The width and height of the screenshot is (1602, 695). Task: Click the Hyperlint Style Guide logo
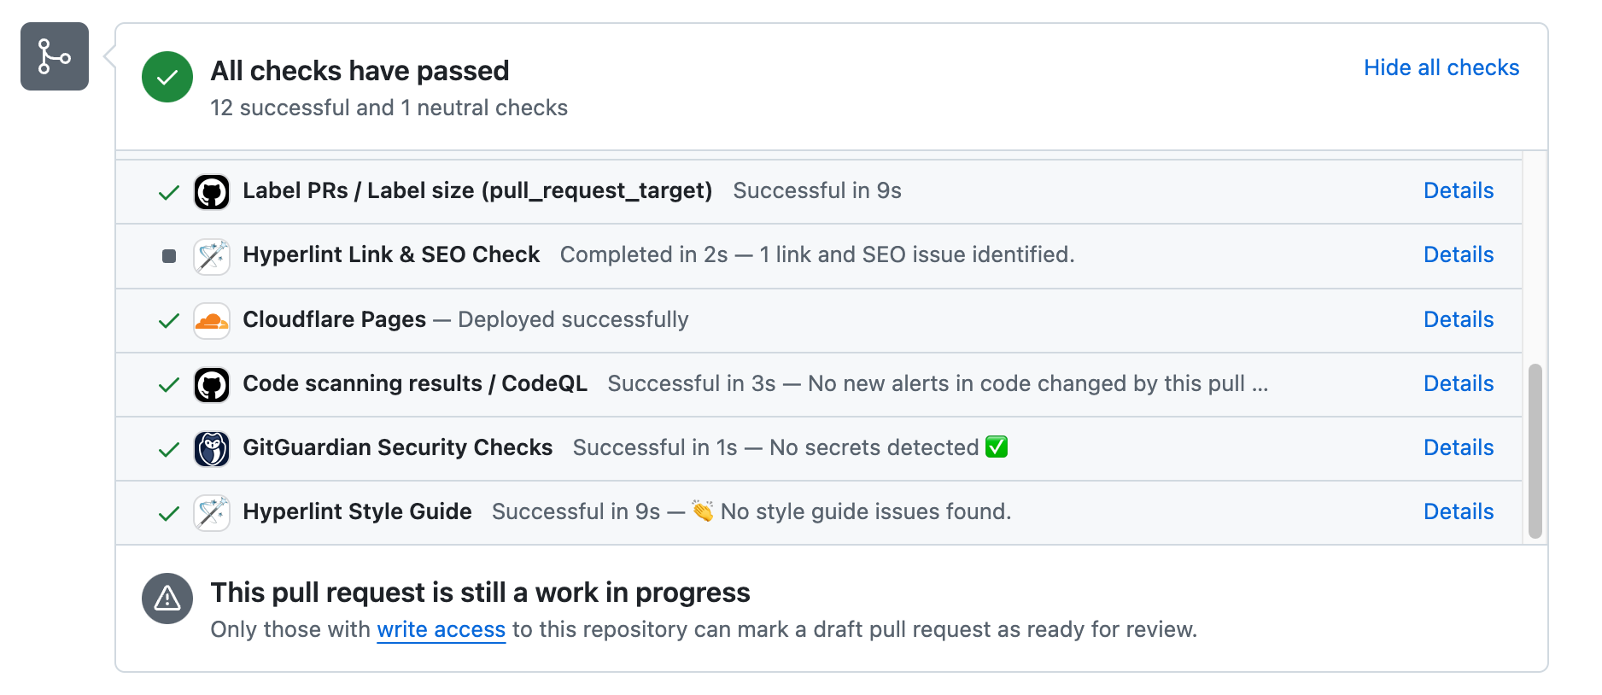(212, 513)
